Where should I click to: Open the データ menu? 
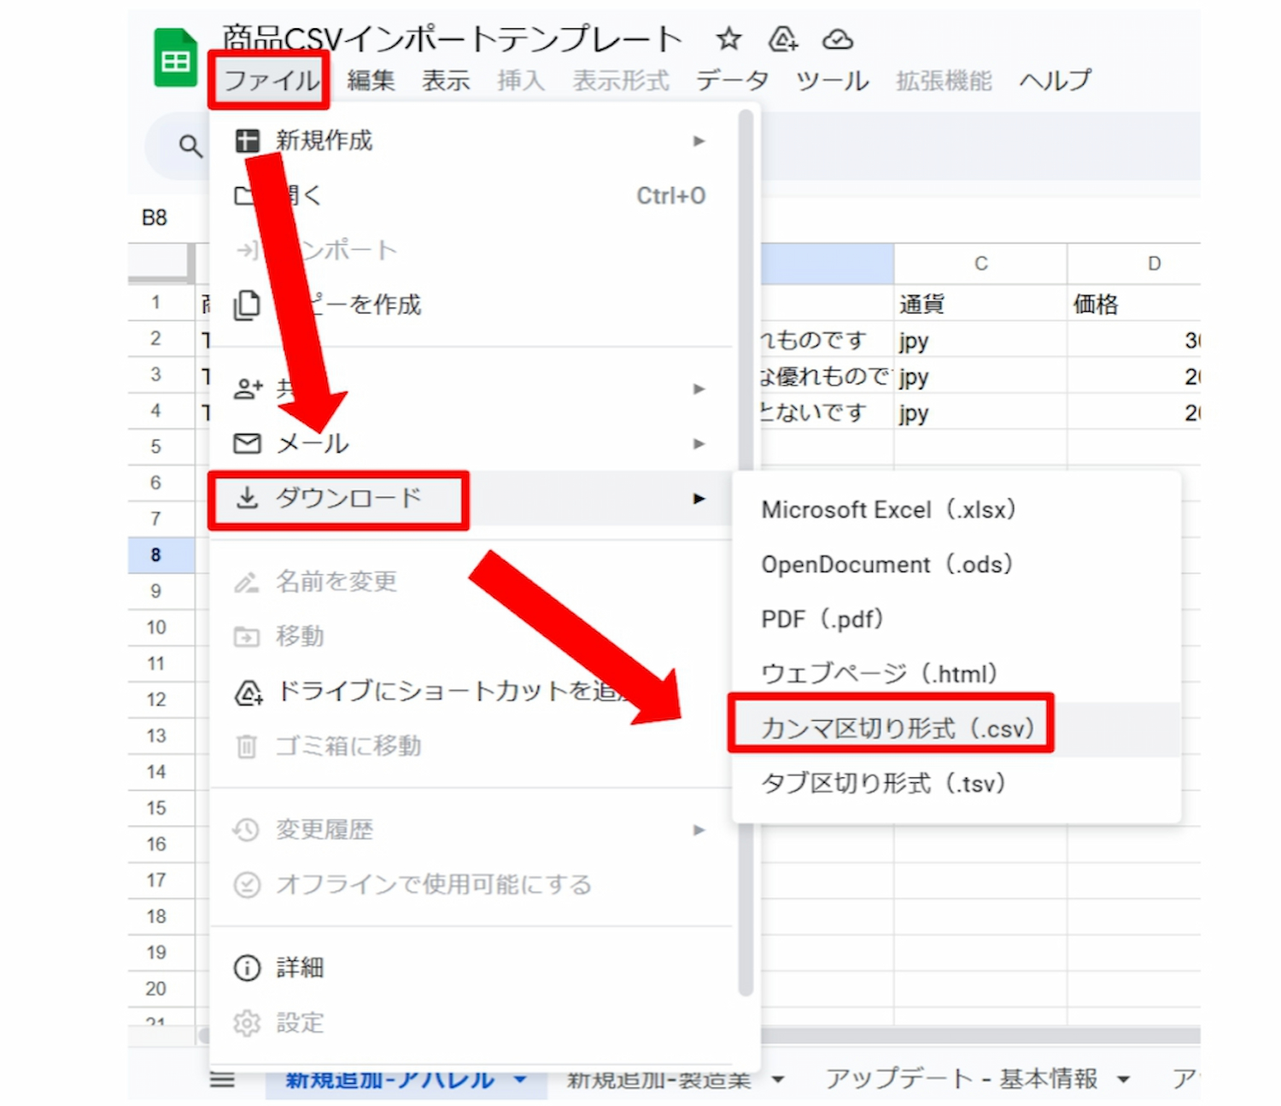pyautogui.click(x=732, y=80)
